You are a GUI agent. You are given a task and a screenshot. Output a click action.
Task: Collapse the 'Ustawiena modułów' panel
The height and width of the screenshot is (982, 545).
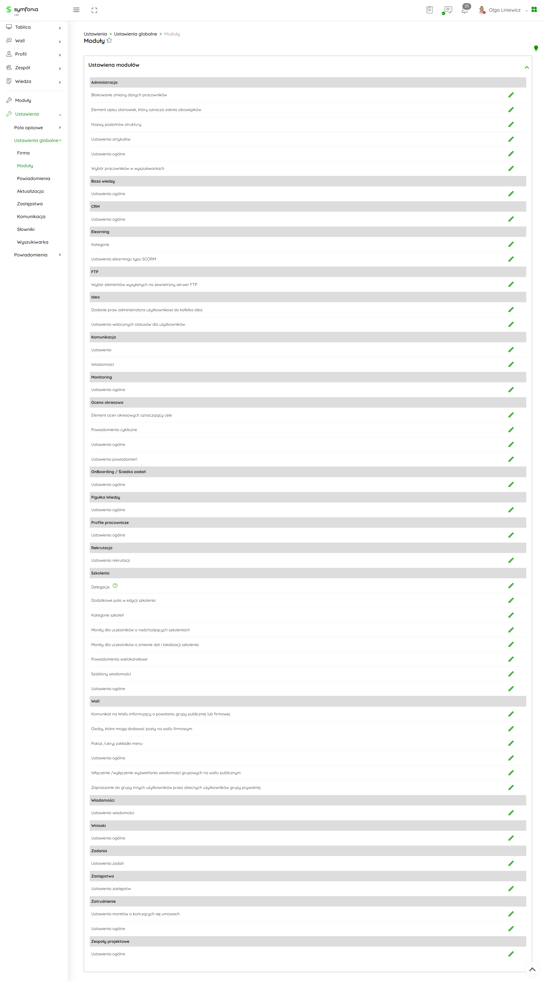click(x=526, y=68)
